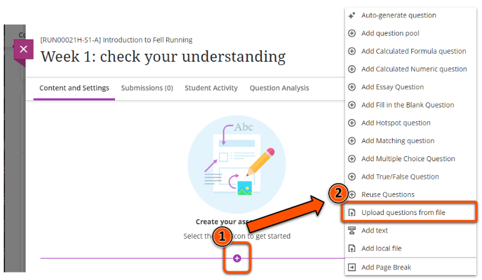Choose Add Multiple Choice Question

tap(408, 159)
